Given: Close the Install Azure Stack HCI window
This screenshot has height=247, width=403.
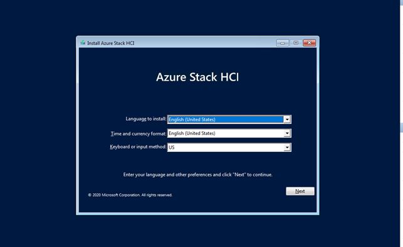Looking at the screenshot, I should [310, 43].
